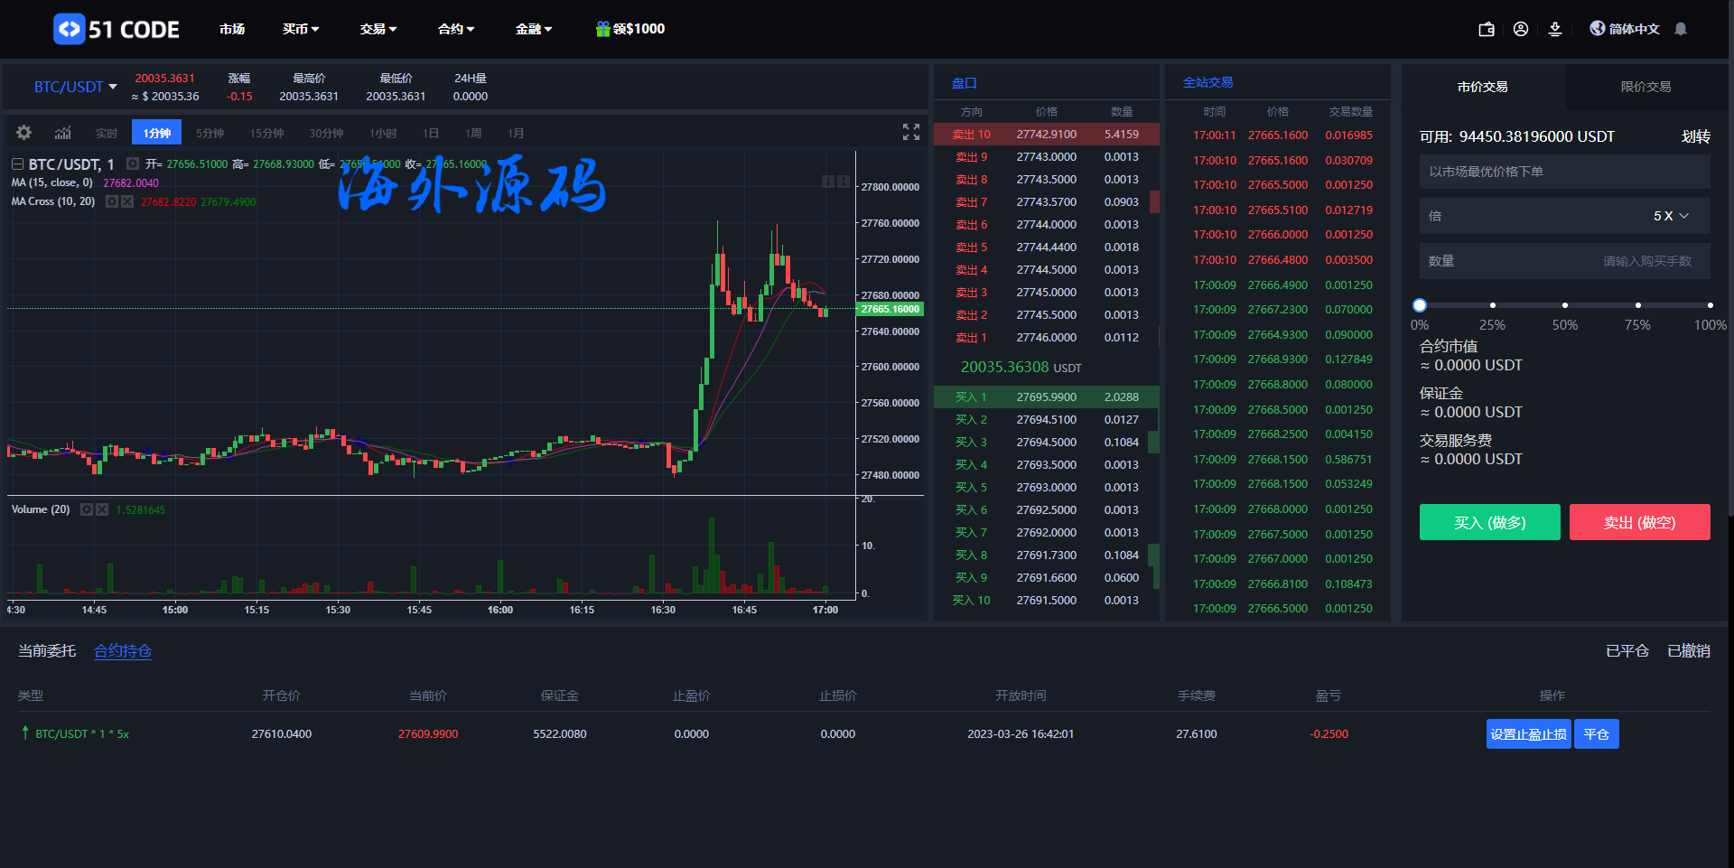
Task: Select the 5分钟 chart interval
Action: (210, 133)
